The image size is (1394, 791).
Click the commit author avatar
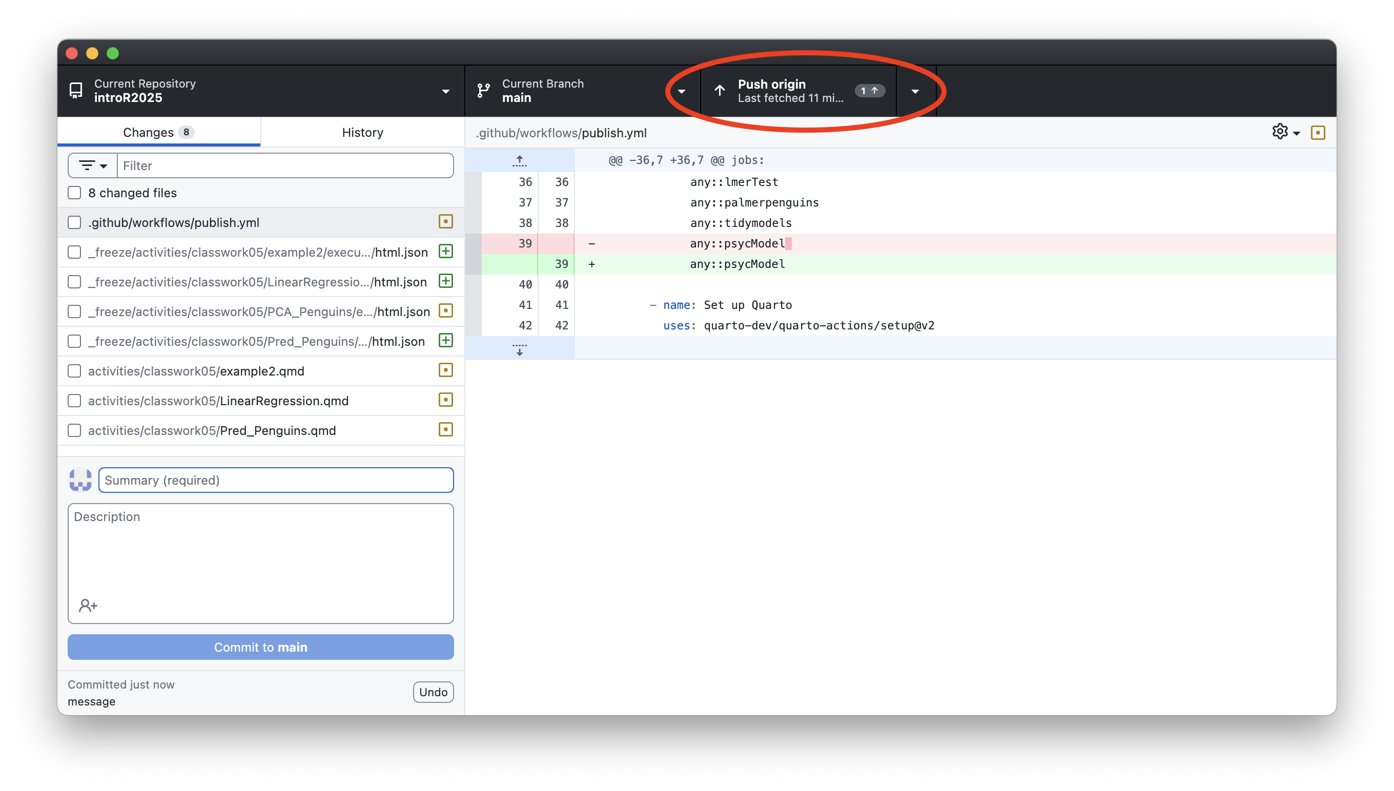(x=80, y=480)
